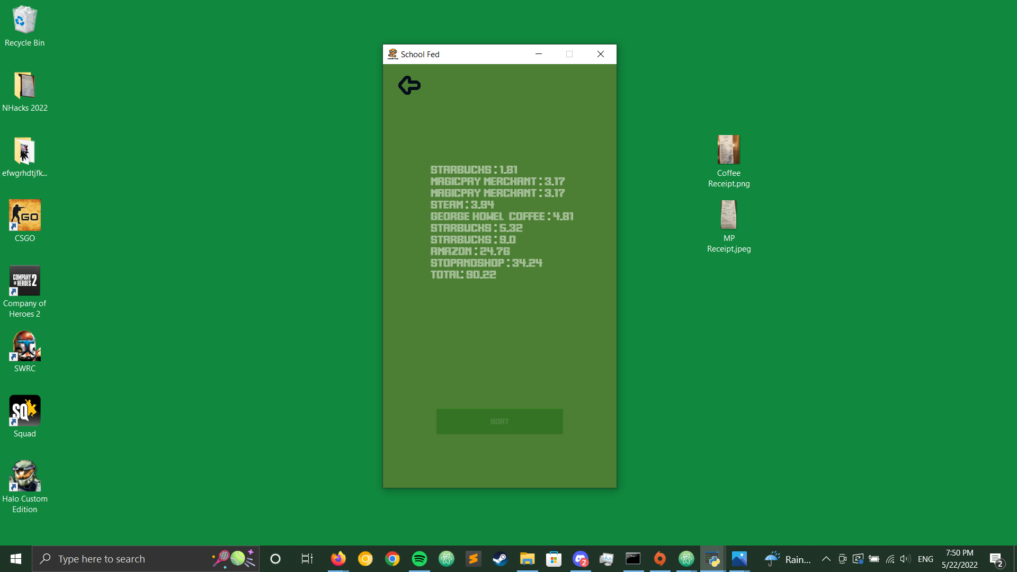Click the back arrow in School Fed
Screen dimensions: 1017x572
tap(409, 85)
